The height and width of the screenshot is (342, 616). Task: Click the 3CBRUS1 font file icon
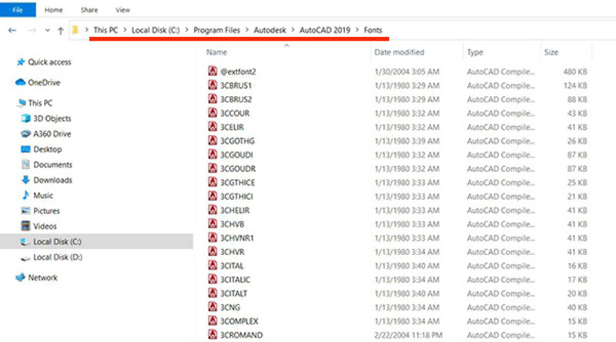pos(213,85)
